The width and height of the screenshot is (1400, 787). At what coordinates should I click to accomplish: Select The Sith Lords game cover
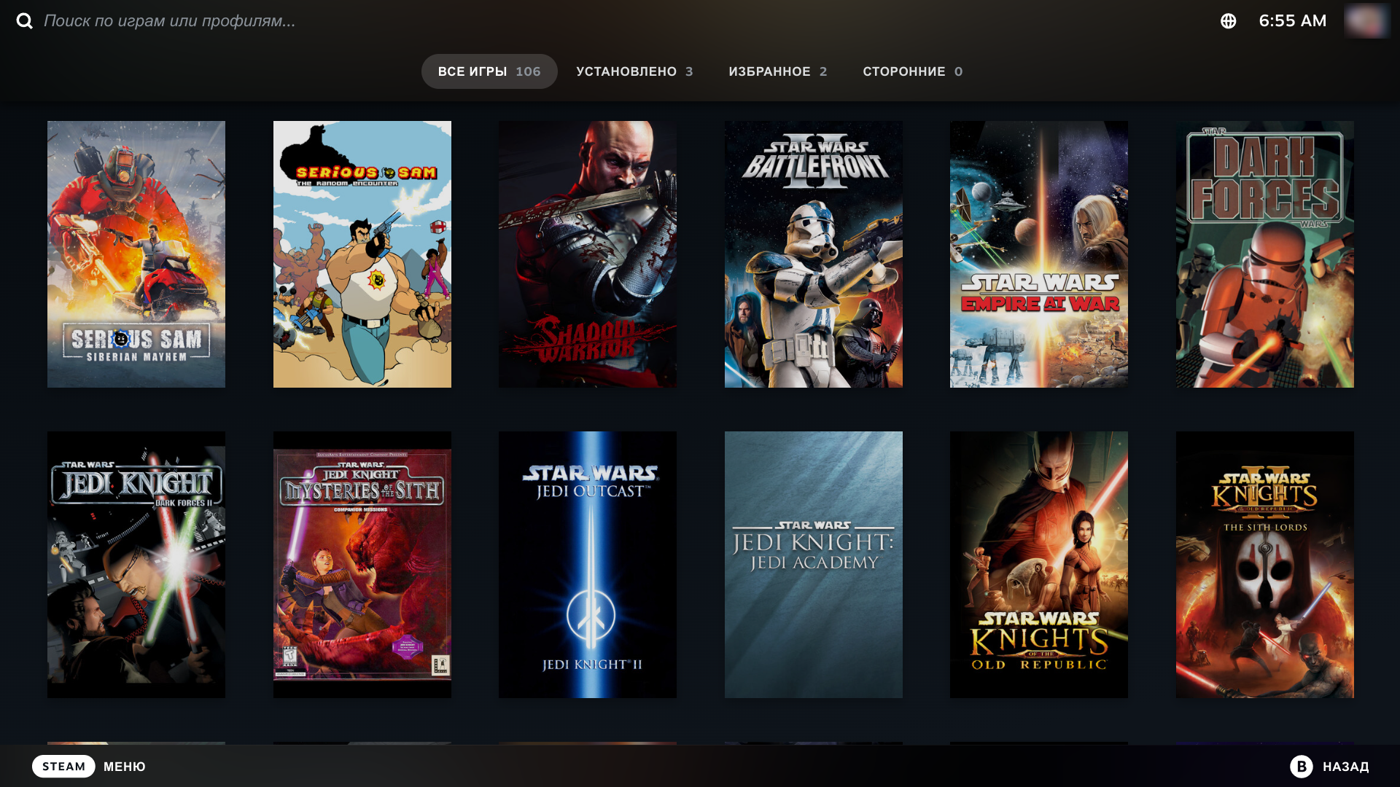[1265, 565]
